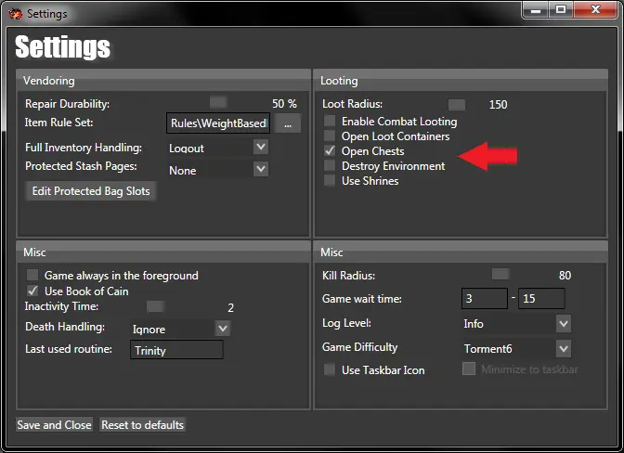Uncheck the Open Chests checkbox
Image resolution: width=624 pixels, height=453 pixels.
pos(330,151)
